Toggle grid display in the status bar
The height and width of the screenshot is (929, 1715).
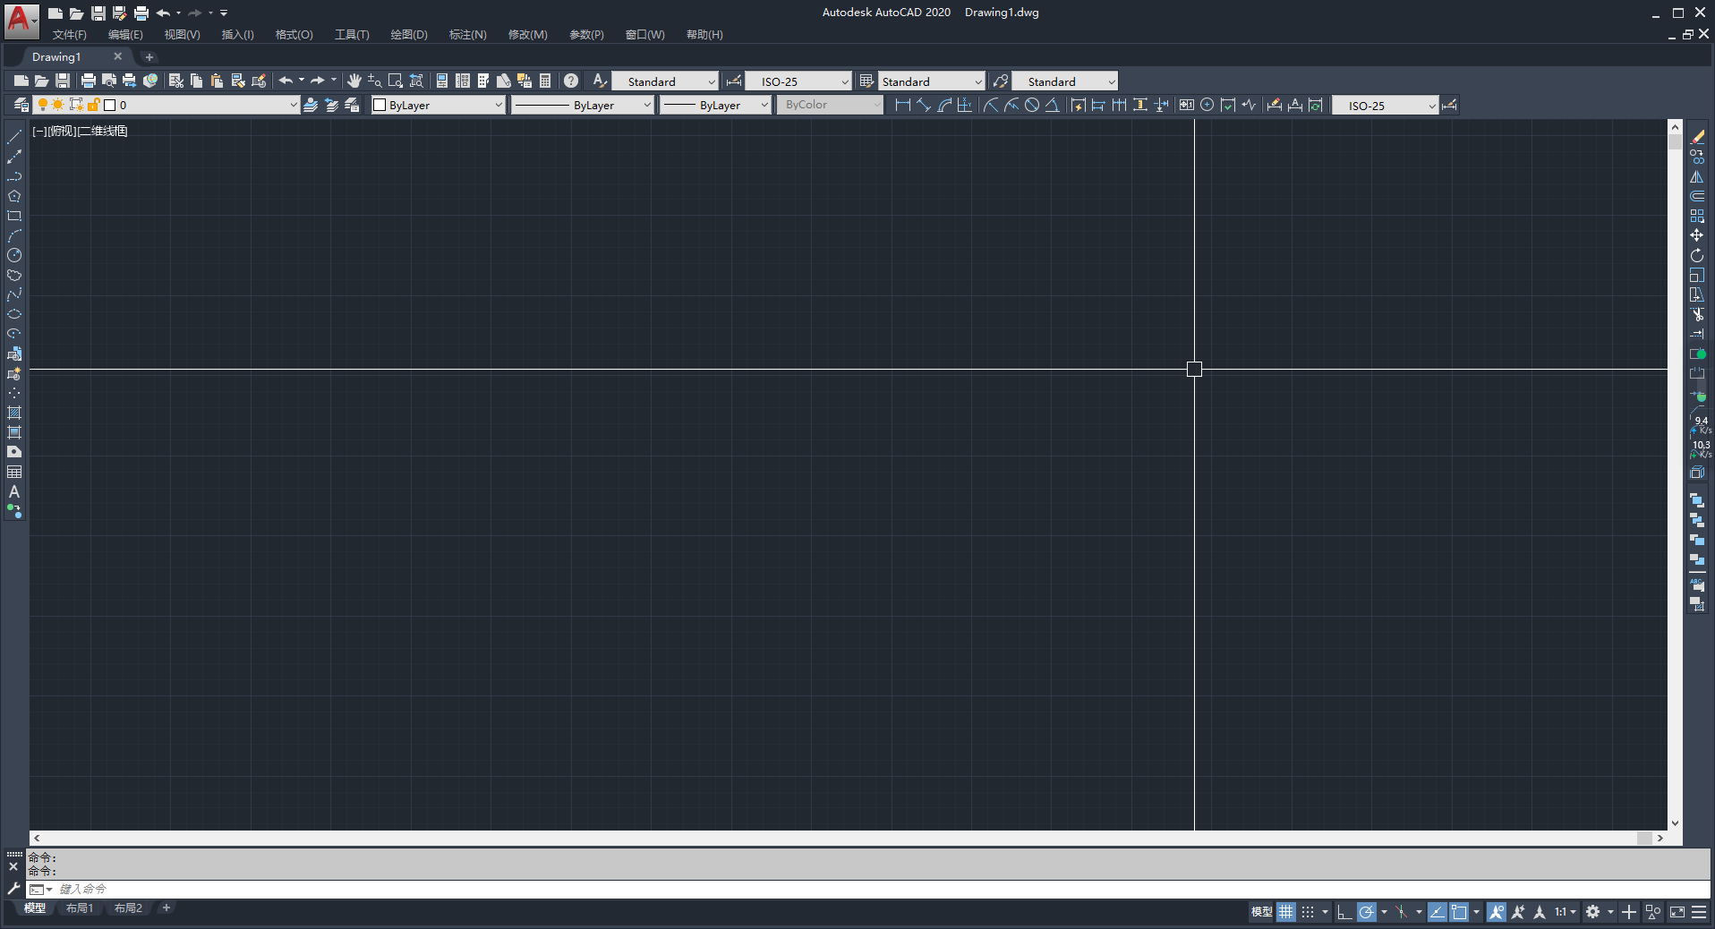(1286, 912)
